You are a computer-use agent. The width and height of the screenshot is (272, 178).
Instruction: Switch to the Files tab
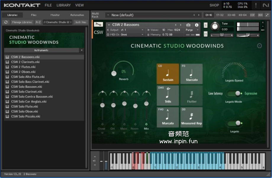coord(34,15)
